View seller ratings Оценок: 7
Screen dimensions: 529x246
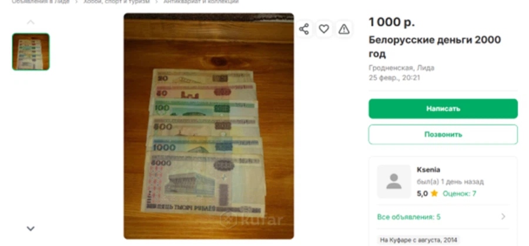pyautogui.click(x=459, y=193)
